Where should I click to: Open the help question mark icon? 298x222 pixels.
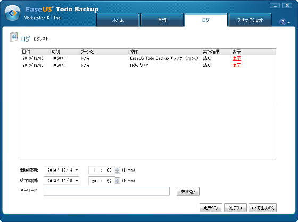(x=283, y=22)
